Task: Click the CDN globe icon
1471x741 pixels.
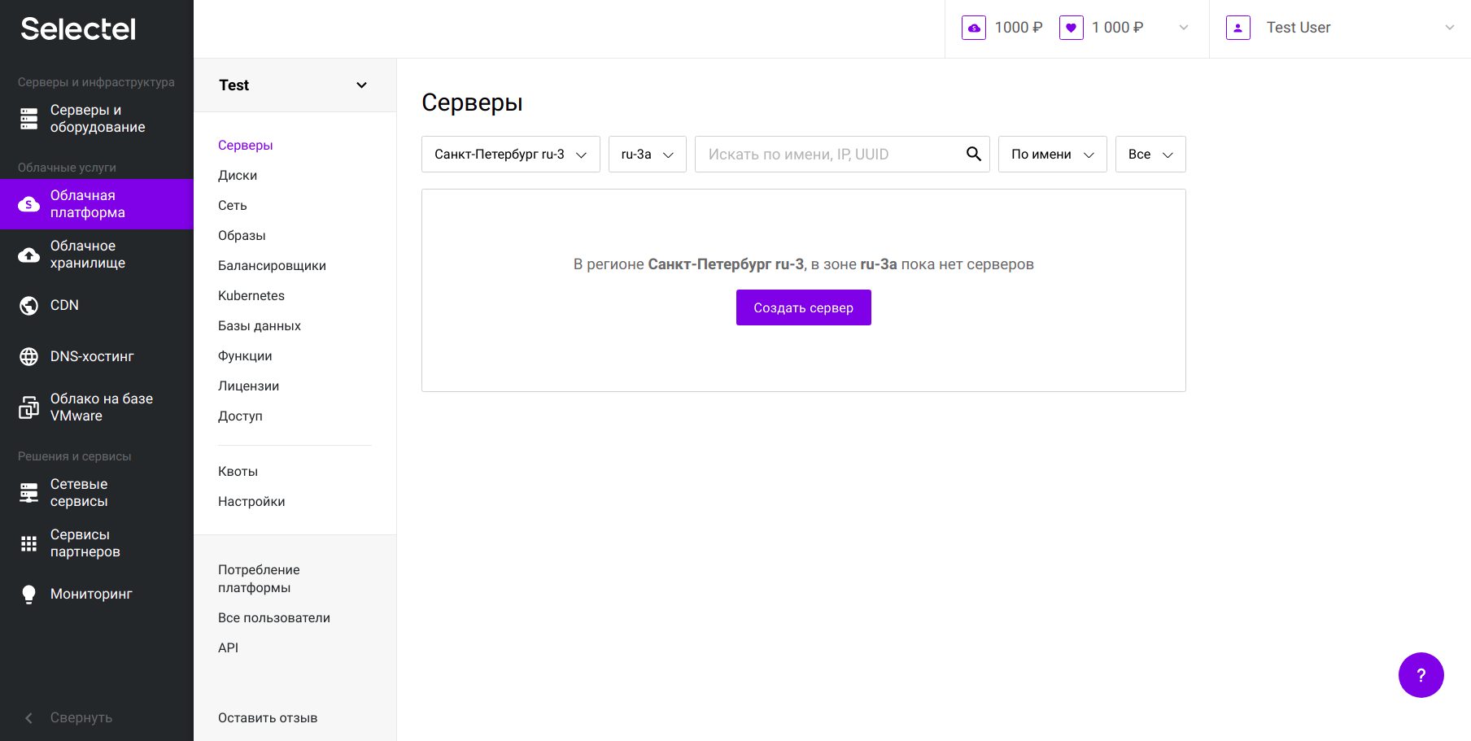Action: tap(29, 306)
